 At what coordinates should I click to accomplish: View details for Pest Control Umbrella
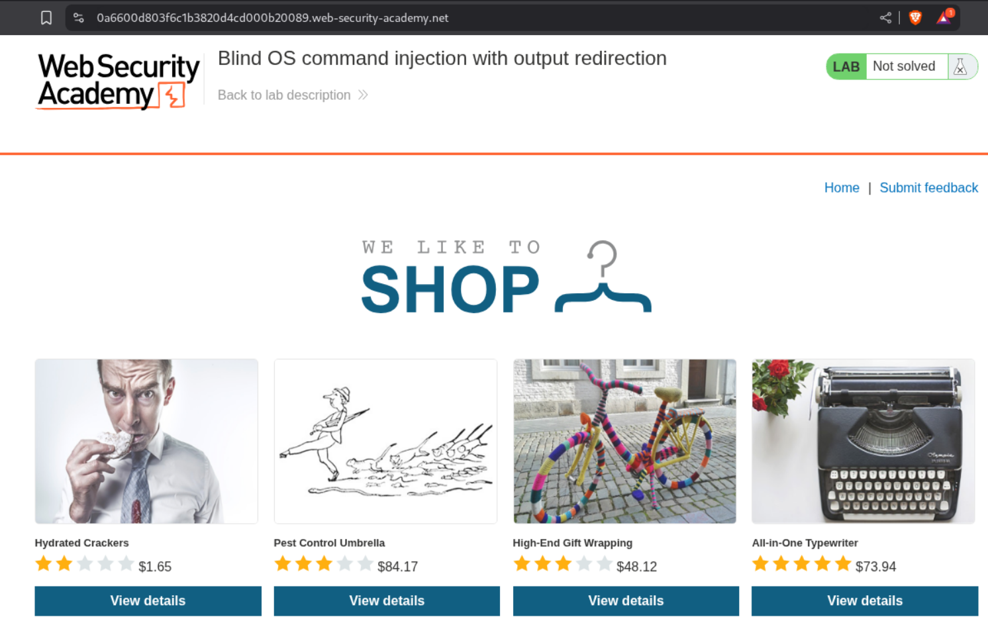tap(387, 600)
